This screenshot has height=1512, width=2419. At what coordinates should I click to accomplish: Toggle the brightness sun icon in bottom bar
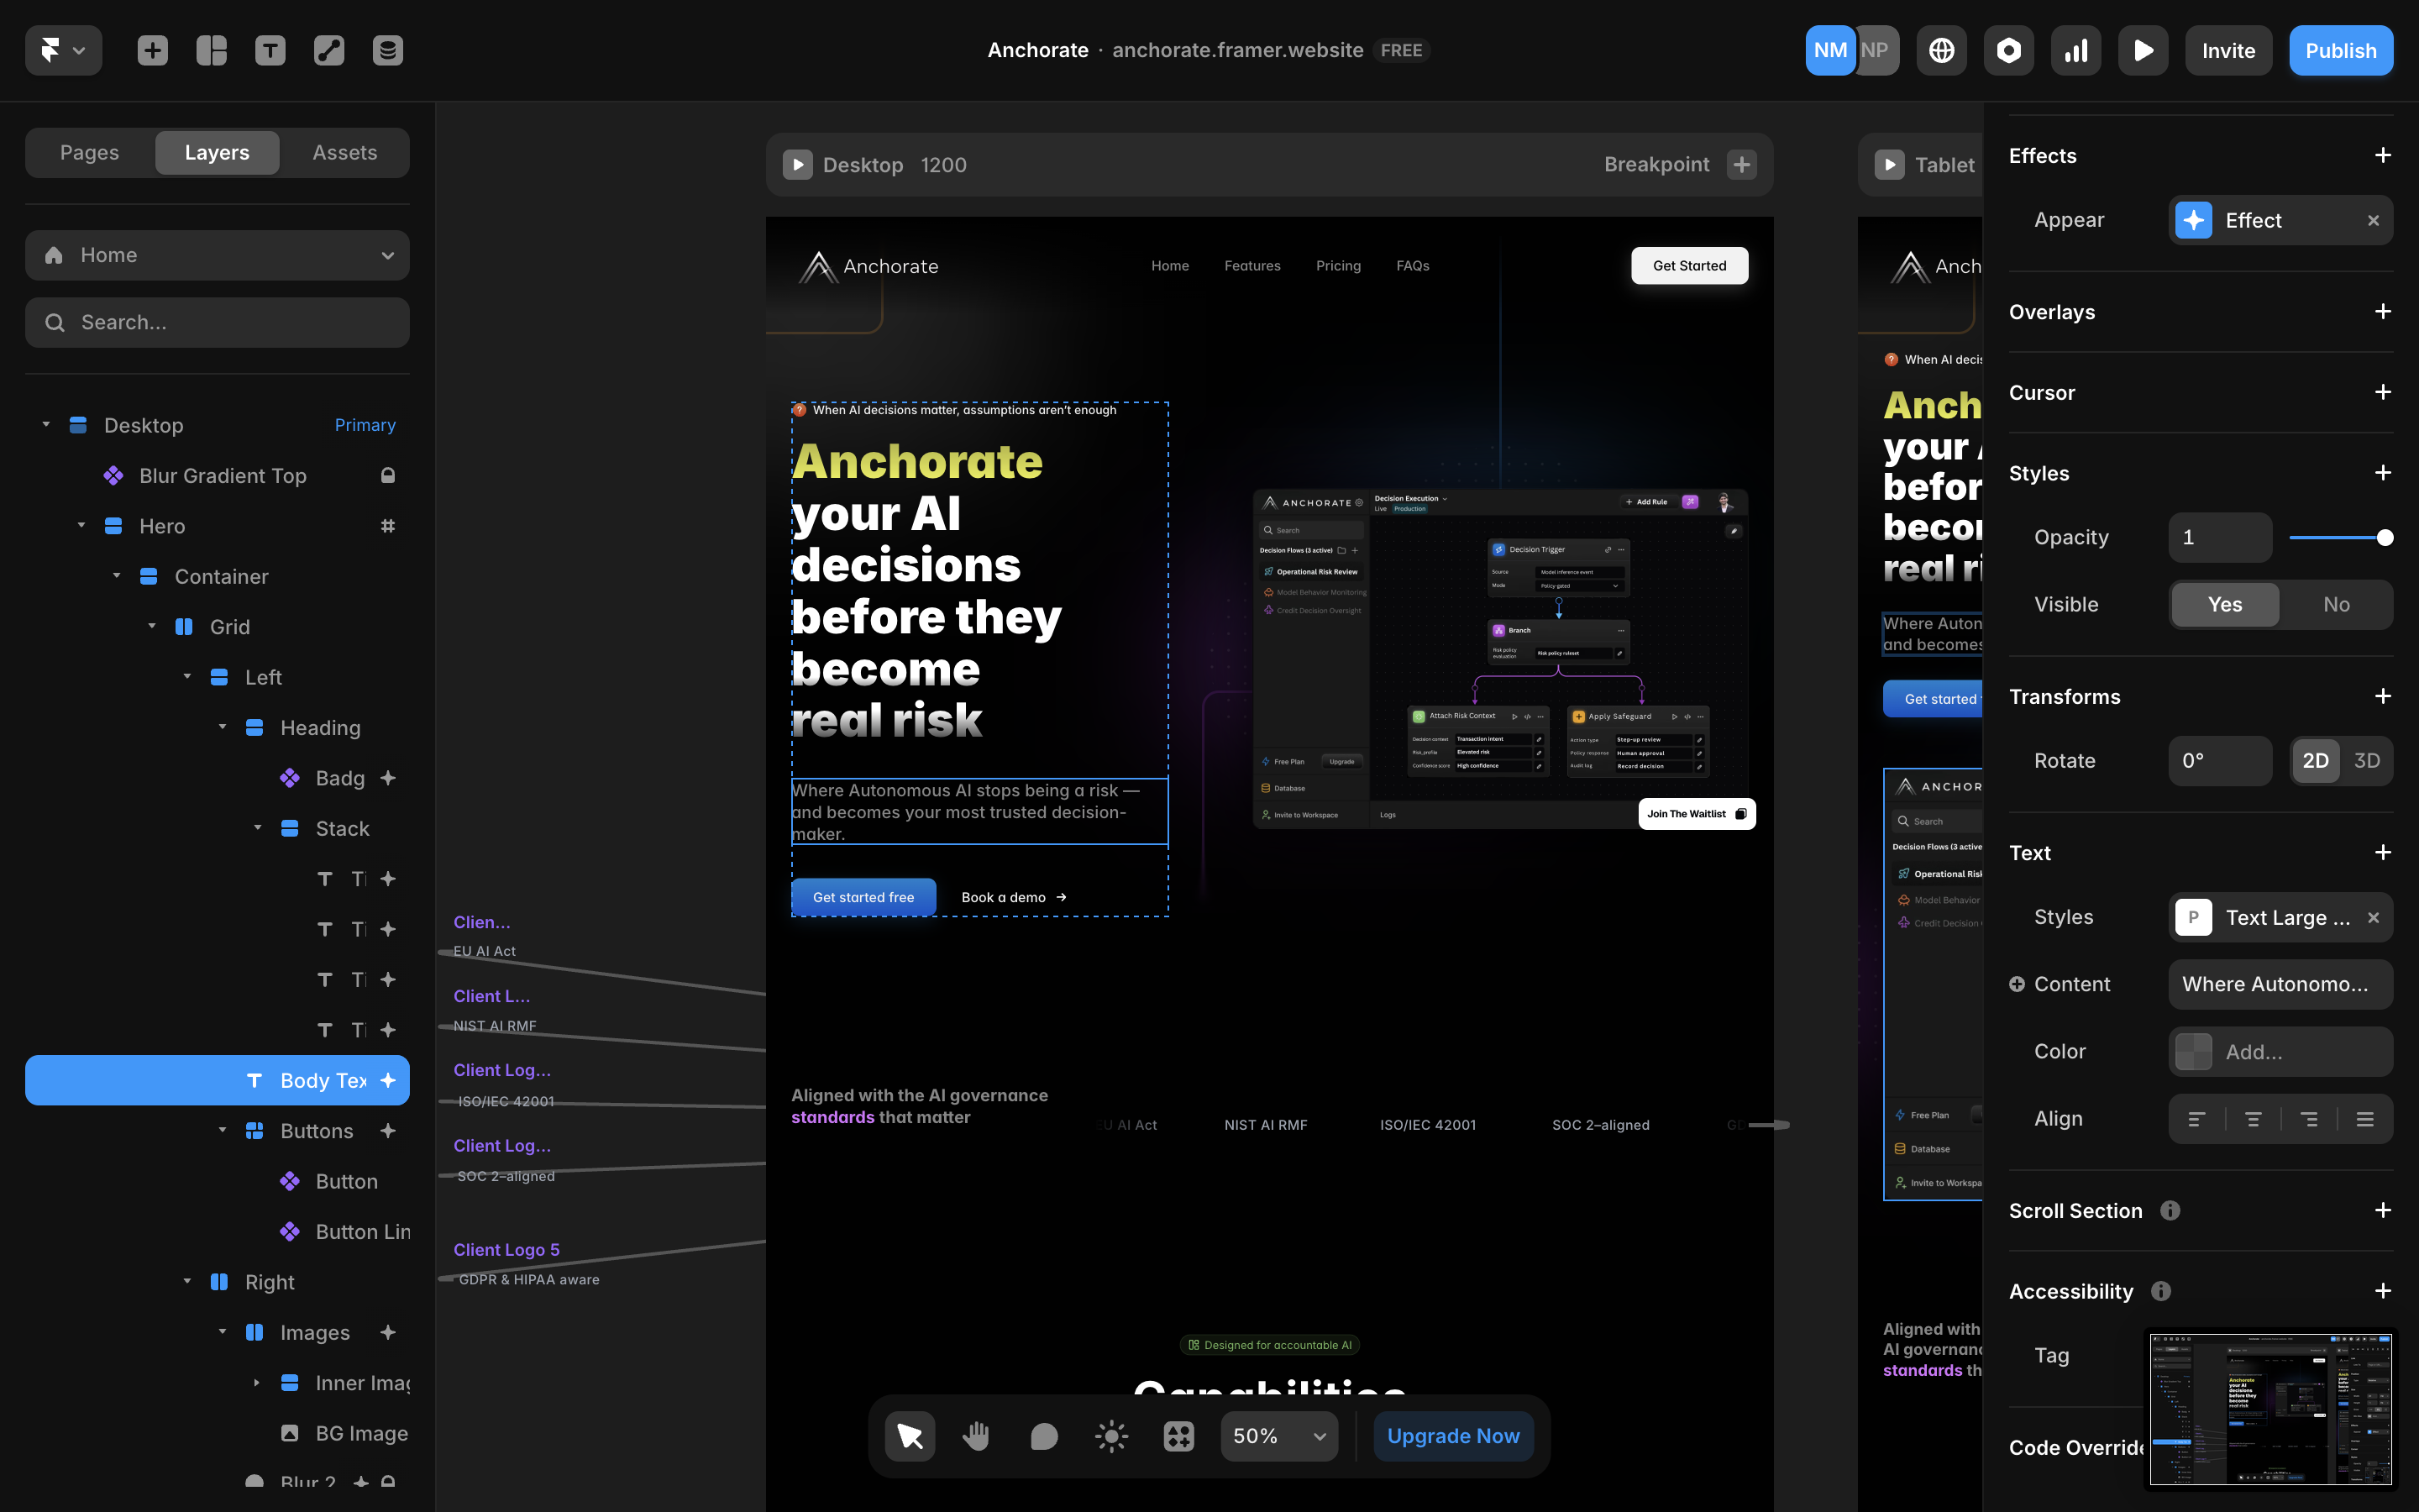pos(1110,1436)
